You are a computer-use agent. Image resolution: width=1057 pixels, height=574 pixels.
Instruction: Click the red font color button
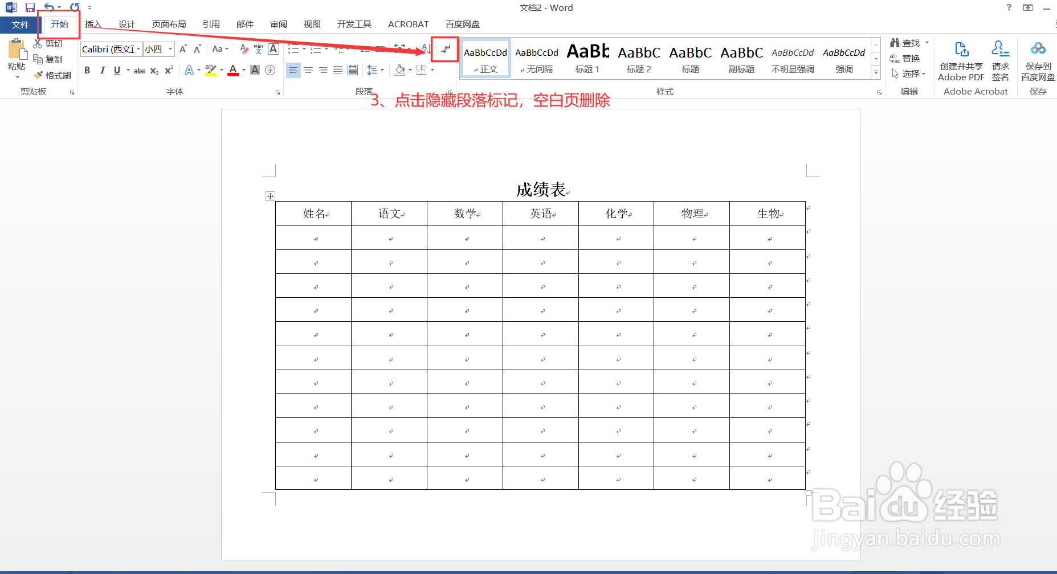click(x=233, y=70)
